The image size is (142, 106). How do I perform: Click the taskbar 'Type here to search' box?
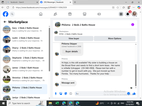point(26,103)
